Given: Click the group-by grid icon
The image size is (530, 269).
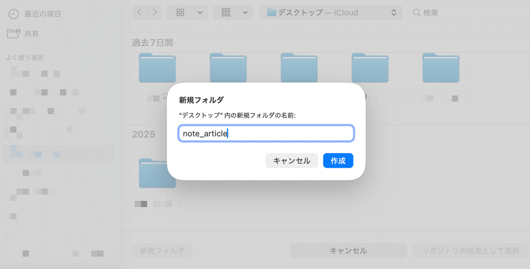Looking at the screenshot, I should [x=226, y=13].
